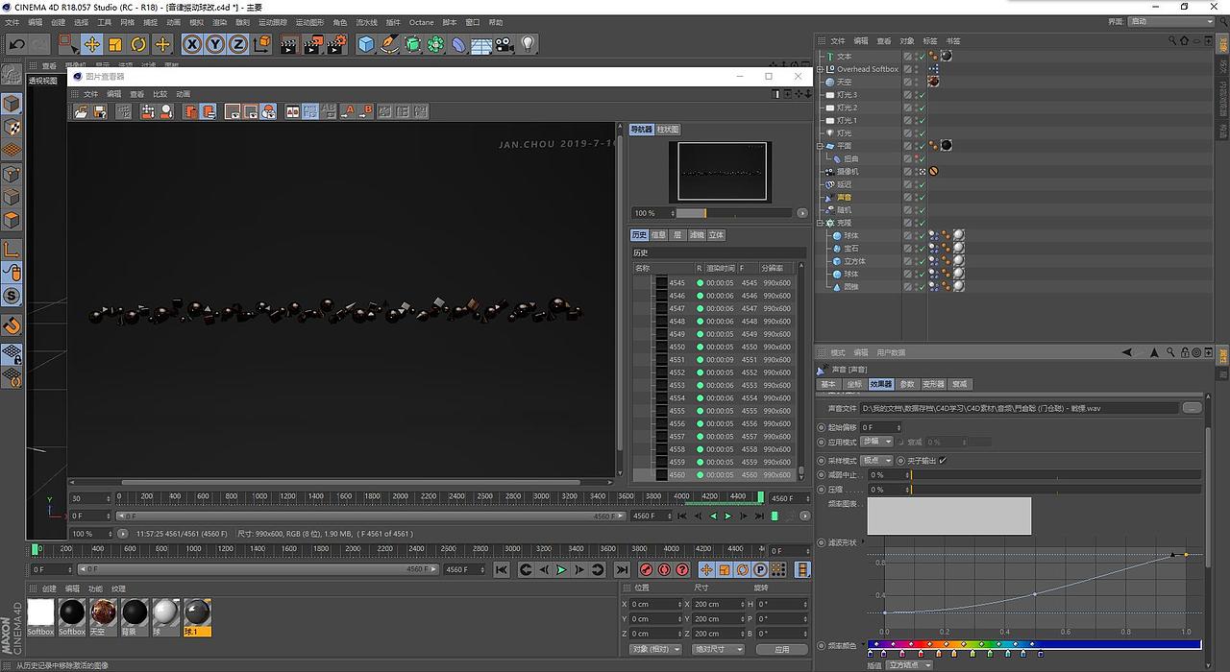Switch to the 衰减 tab in the attributes panel

[x=960, y=384]
